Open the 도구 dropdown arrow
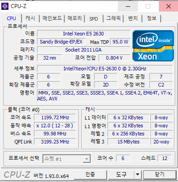The height and width of the screenshot is (182, 178). point(137,174)
